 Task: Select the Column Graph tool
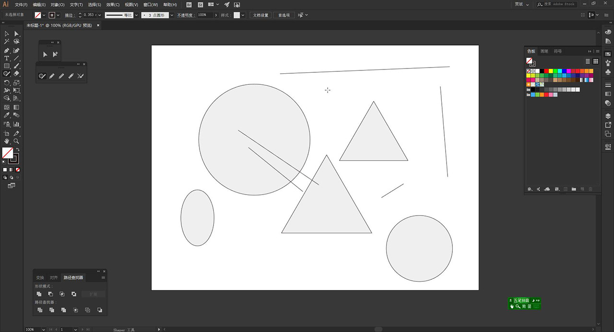[16, 124]
